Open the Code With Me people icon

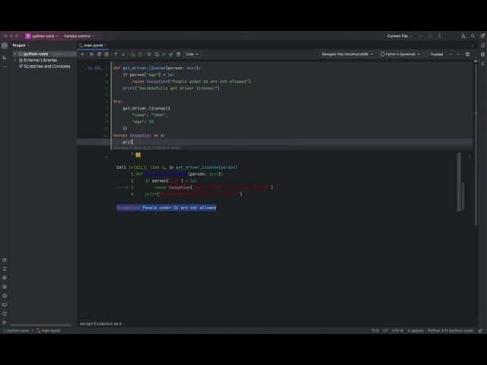pyautogui.click(x=463, y=36)
